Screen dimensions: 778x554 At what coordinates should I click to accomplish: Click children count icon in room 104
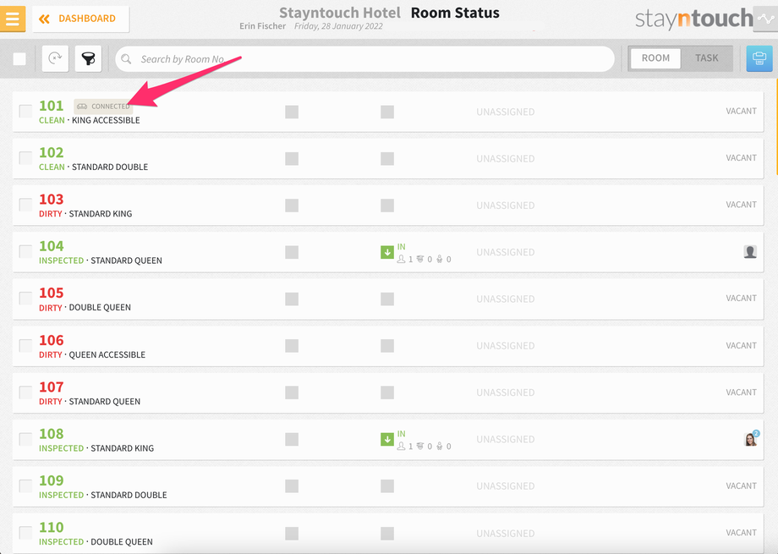coord(420,259)
